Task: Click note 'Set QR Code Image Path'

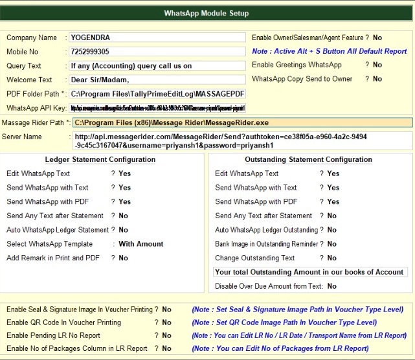Action: coord(284,322)
